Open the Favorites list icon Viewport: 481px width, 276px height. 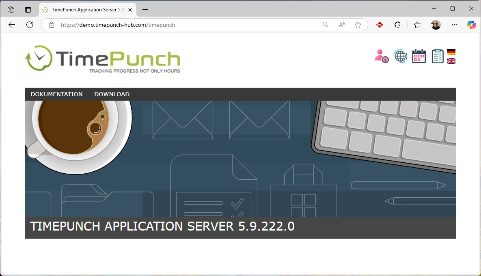coord(417,25)
